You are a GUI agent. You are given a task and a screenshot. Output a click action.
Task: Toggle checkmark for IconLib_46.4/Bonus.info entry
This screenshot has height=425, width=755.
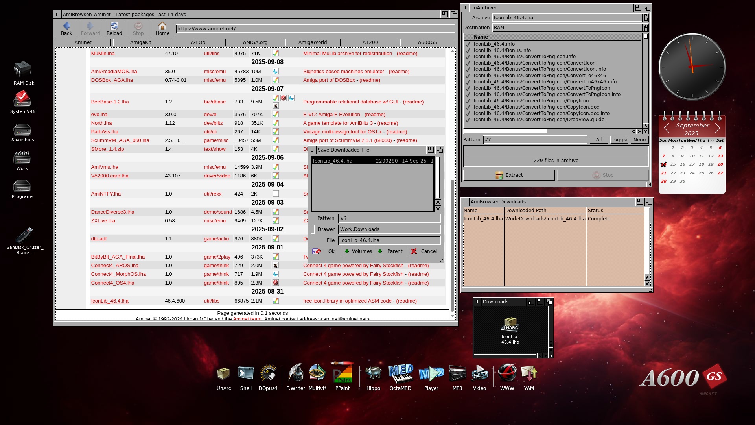468,50
